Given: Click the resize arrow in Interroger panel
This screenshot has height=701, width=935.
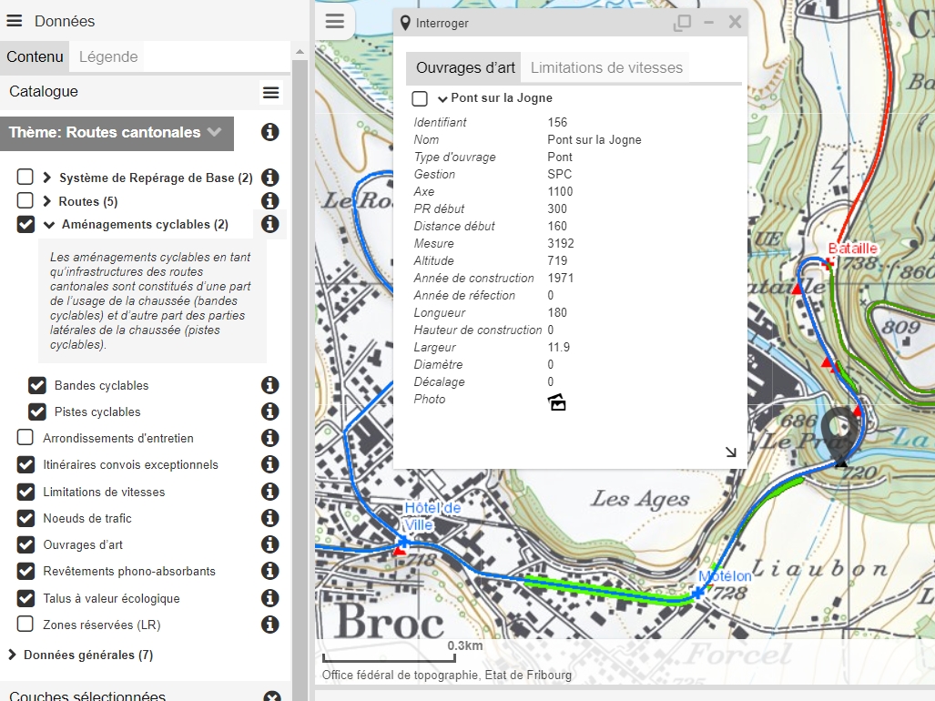Looking at the screenshot, I should 730,452.
